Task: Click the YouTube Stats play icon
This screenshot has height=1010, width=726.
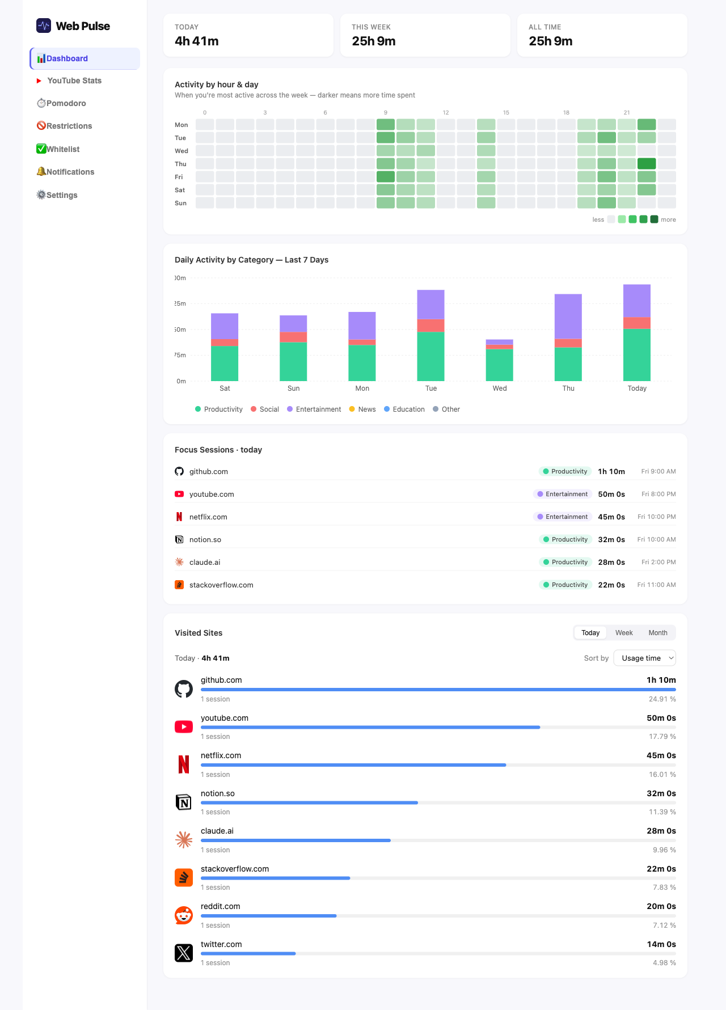Action: pos(39,81)
